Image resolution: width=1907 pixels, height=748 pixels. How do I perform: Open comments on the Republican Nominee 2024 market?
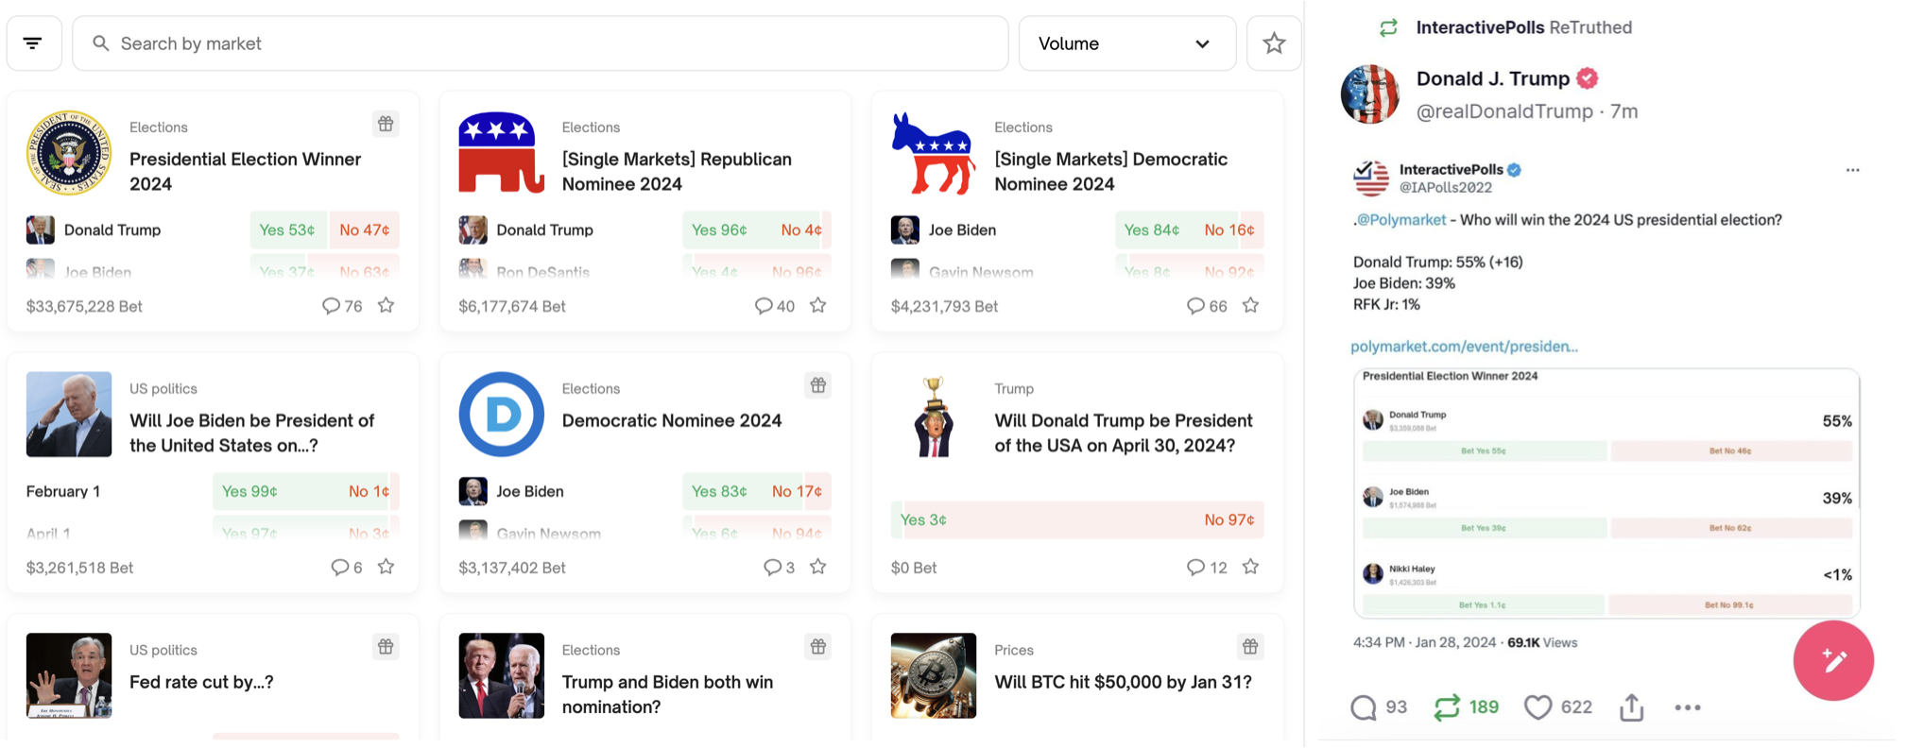click(765, 306)
